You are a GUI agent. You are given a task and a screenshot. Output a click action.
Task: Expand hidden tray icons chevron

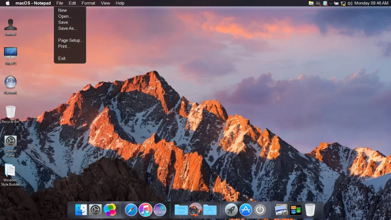[331, 3]
